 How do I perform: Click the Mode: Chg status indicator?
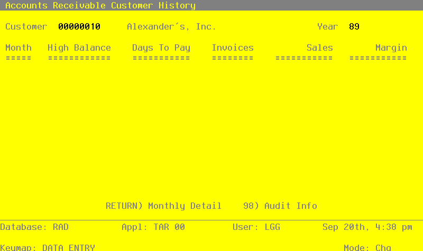pyautogui.click(x=367, y=247)
